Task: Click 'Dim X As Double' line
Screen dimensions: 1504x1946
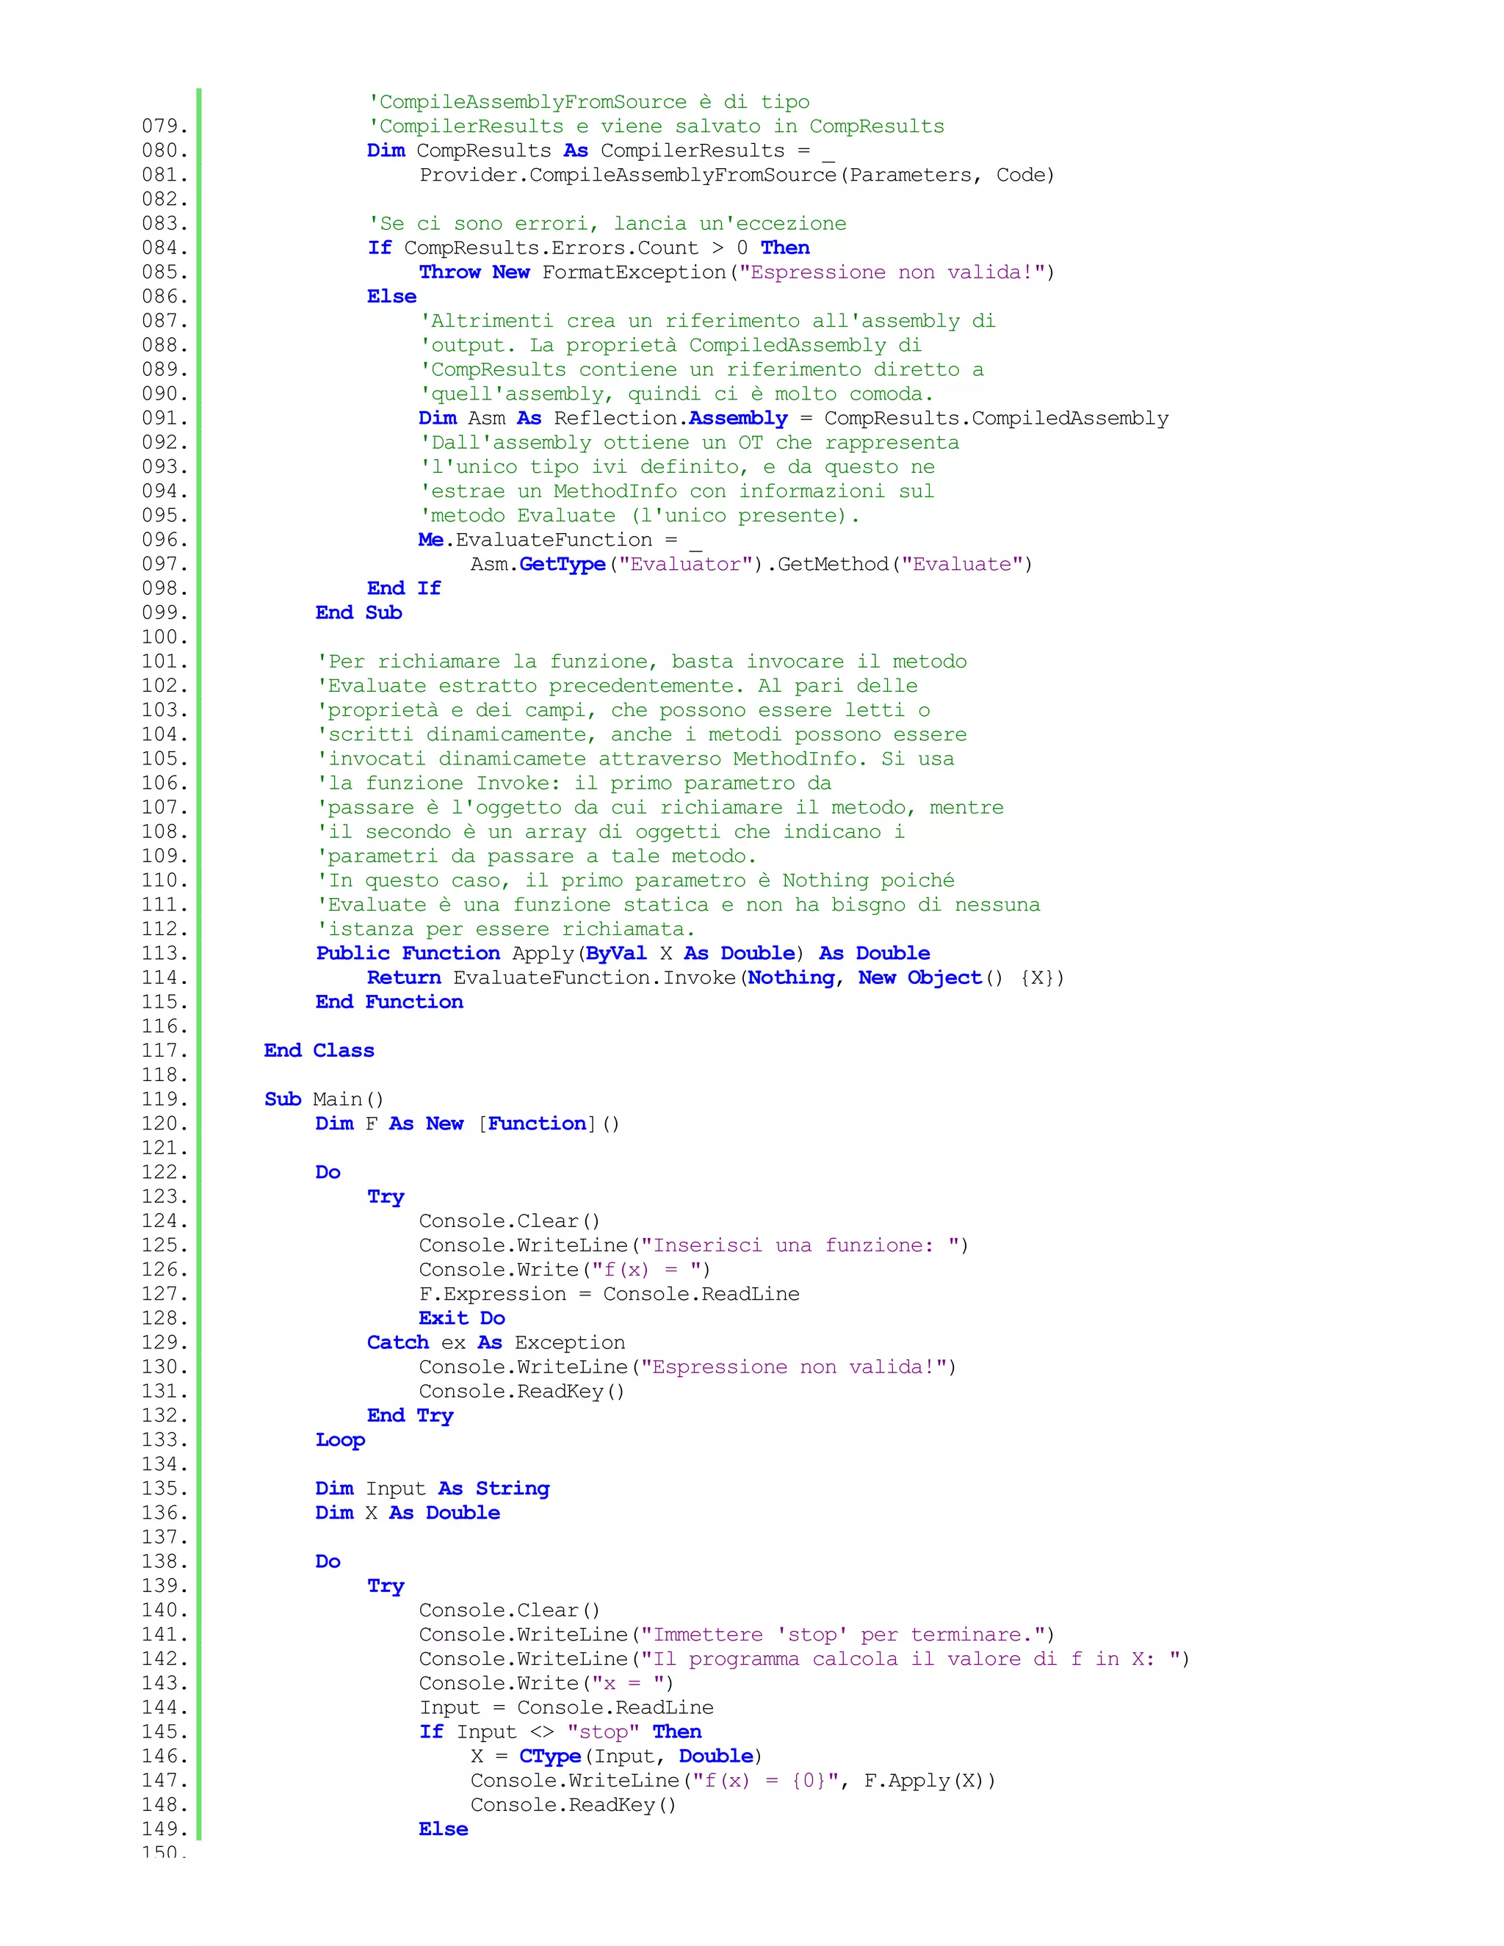Action: [408, 1513]
